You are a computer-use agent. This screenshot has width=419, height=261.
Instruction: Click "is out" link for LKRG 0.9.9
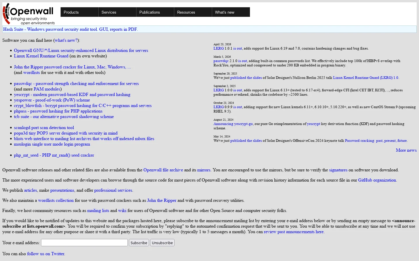[237, 107]
